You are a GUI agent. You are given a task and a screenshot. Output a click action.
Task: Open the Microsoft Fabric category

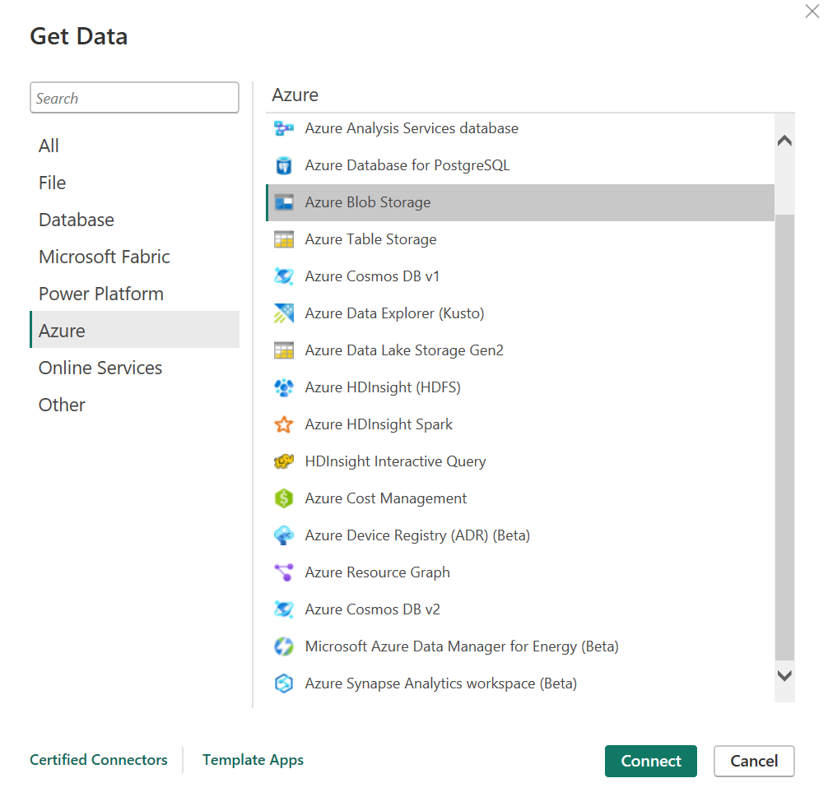pyautogui.click(x=104, y=257)
